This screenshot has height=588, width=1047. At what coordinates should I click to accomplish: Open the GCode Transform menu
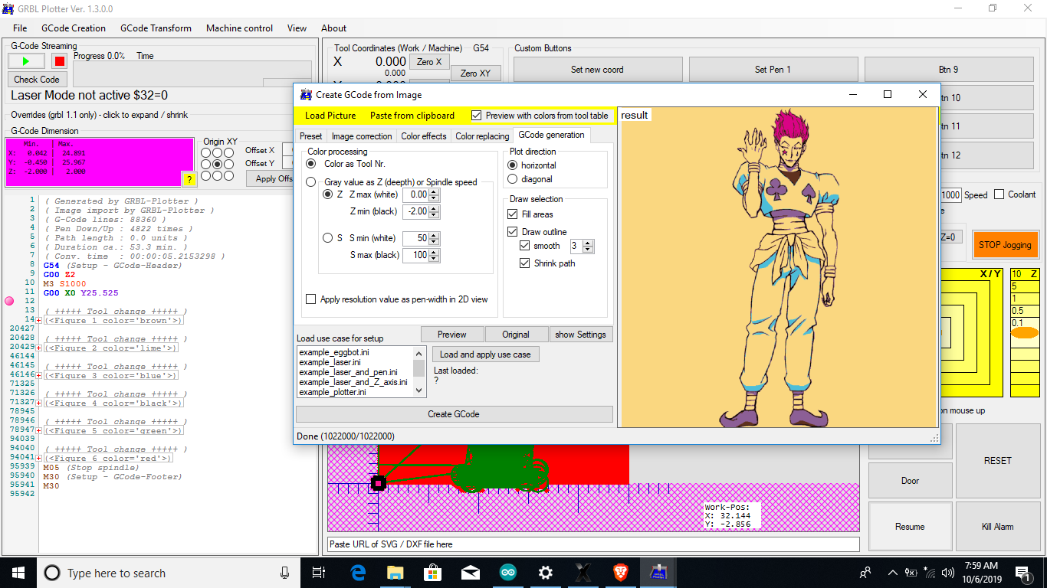pos(156,28)
